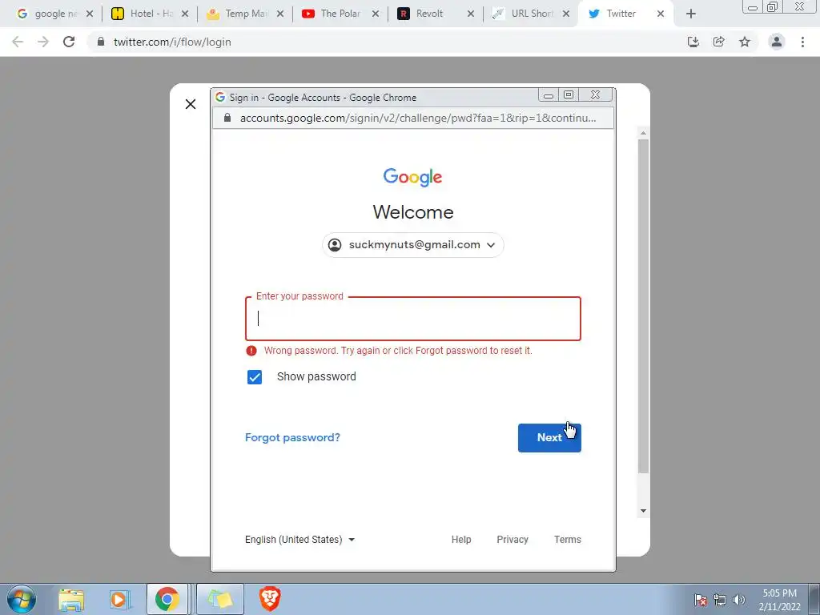820x615 pixels.
Task: Close the YouTube The Polar tab
Action: coord(376,14)
